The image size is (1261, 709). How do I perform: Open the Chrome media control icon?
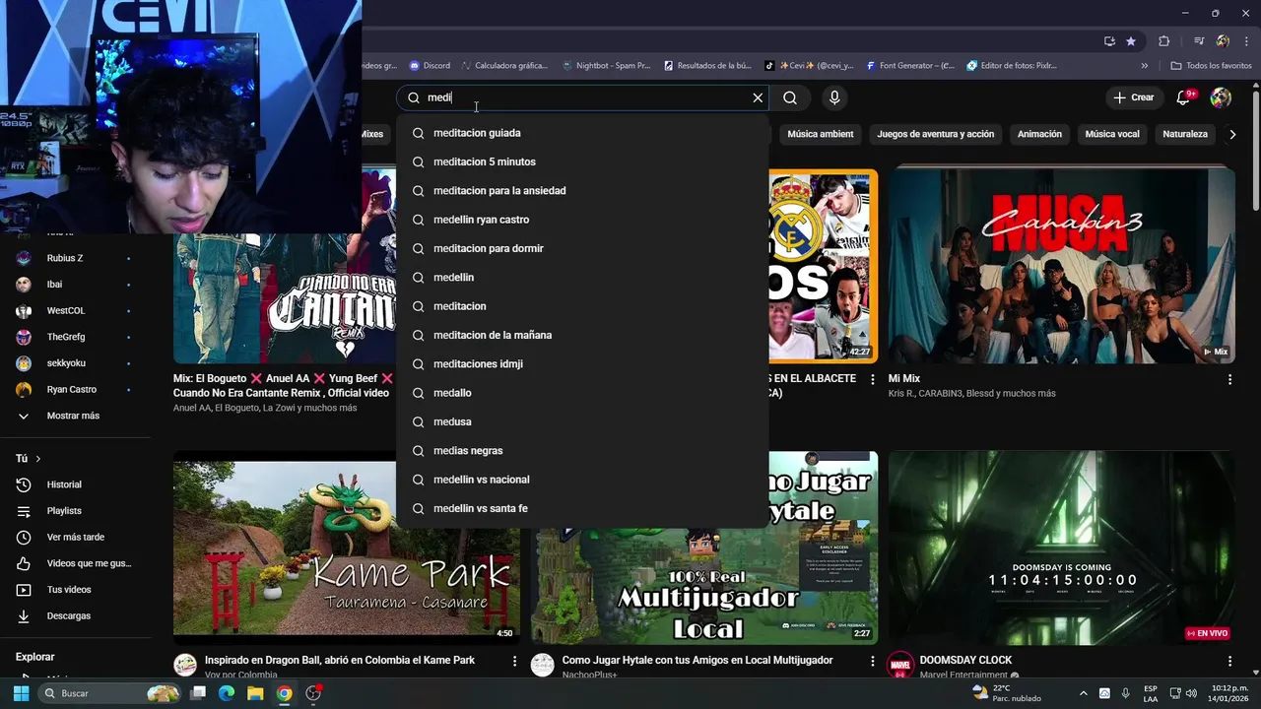pyautogui.click(x=1199, y=41)
